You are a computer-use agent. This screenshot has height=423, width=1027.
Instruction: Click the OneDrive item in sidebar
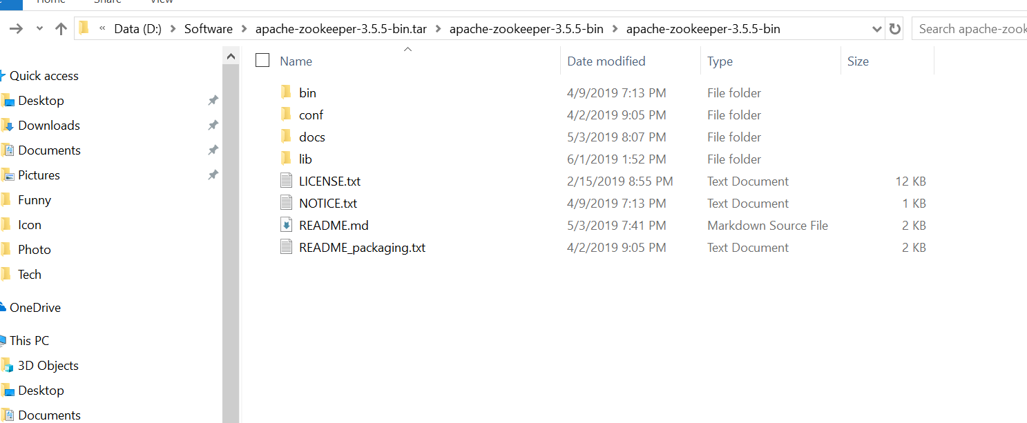pyautogui.click(x=35, y=308)
